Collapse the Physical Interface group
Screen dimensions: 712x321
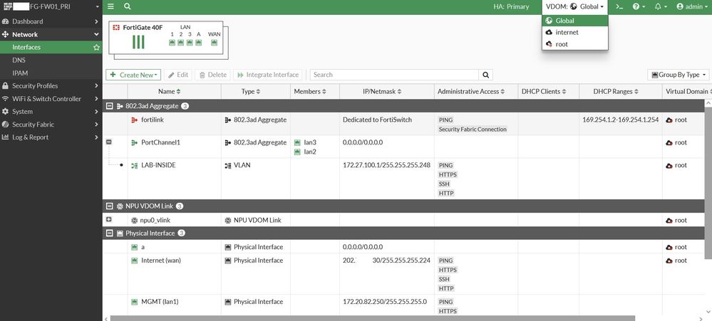(110, 233)
